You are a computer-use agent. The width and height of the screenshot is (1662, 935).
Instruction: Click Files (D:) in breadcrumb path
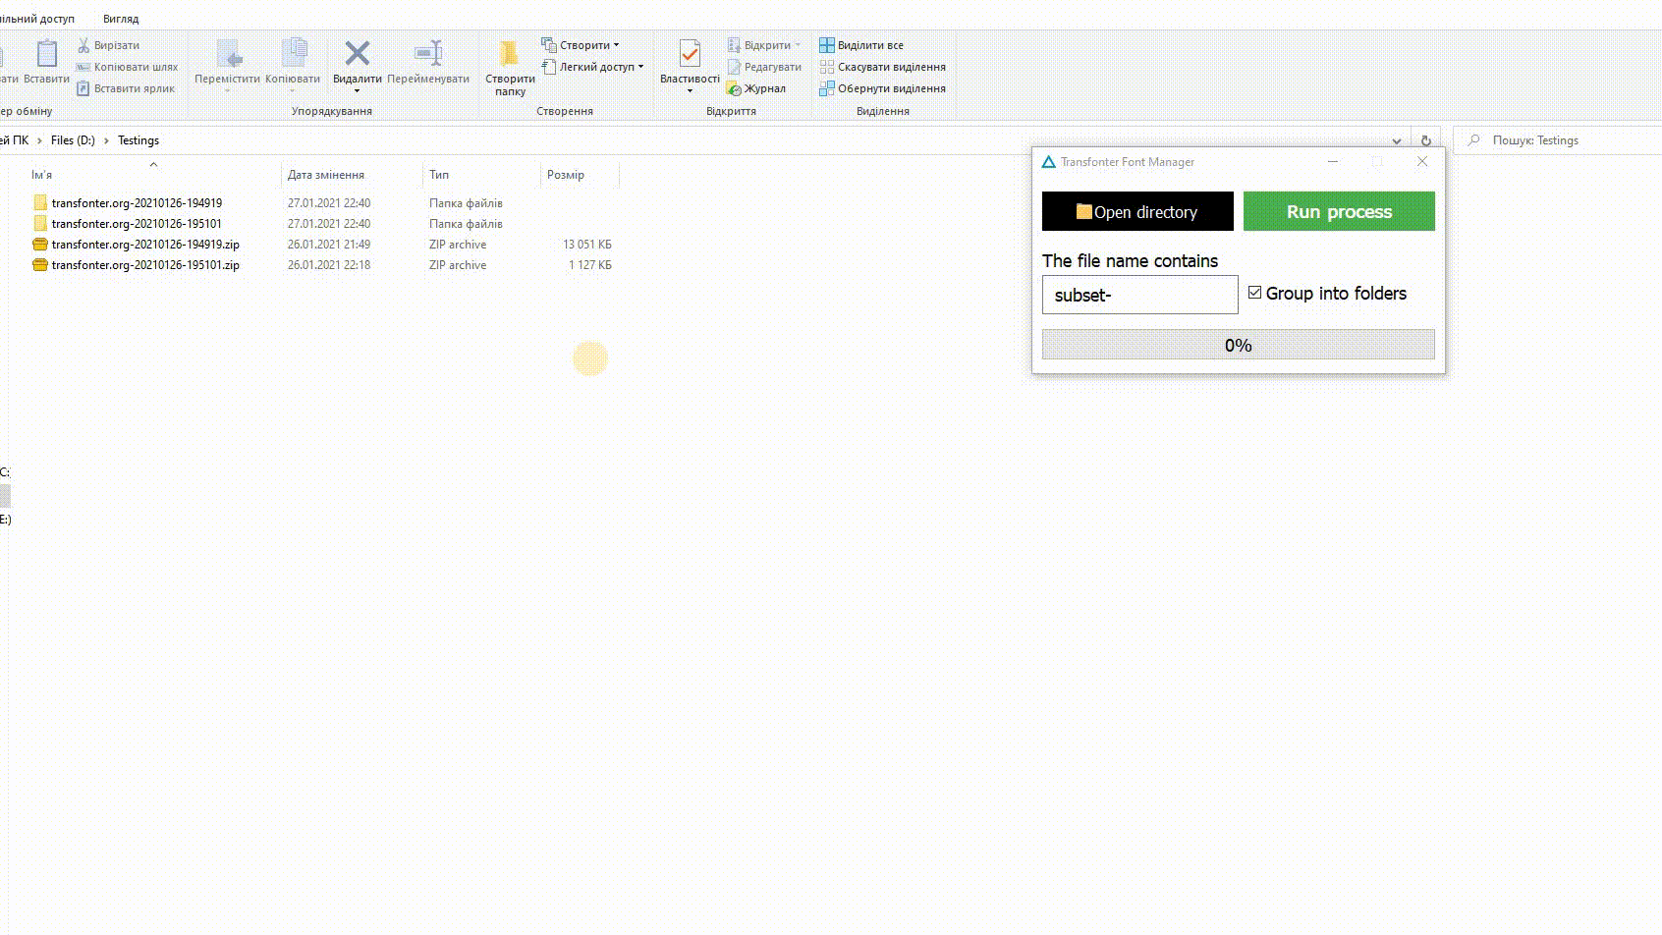pyautogui.click(x=73, y=140)
